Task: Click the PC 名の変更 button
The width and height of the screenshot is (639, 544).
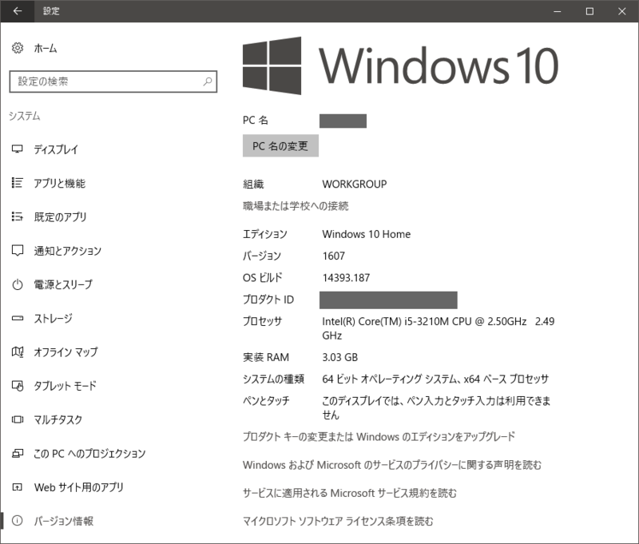Action: [x=280, y=146]
